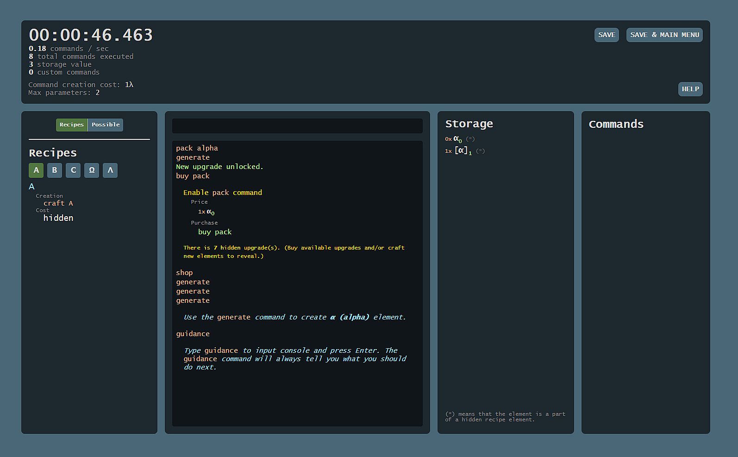Image resolution: width=738 pixels, height=457 pixels.
Task: Click 'craft A' creation command
Action: (x=58, y=203)
